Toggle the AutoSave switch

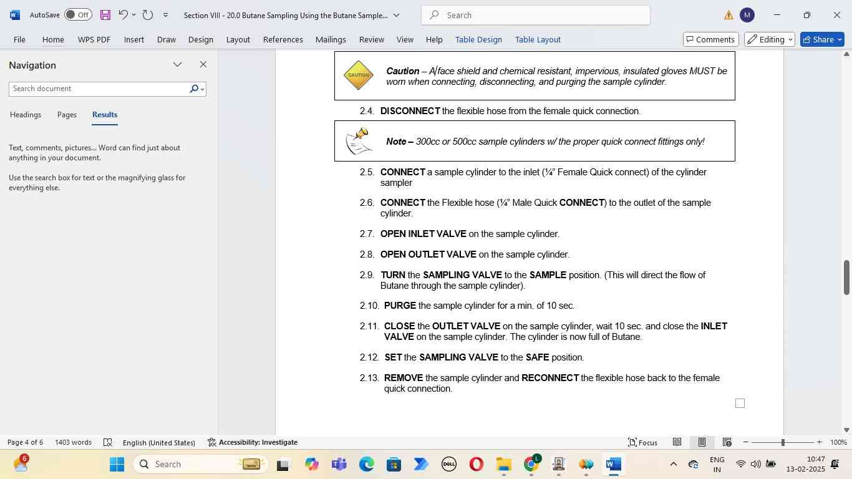78,15
